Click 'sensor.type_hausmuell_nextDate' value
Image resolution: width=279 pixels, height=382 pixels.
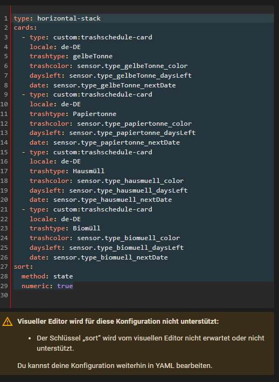coord(113,200)
